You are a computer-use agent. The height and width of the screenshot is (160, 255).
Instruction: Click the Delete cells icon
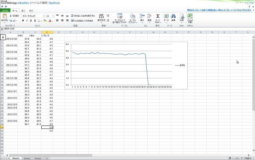pyautogui.click(x=150, y=16)
